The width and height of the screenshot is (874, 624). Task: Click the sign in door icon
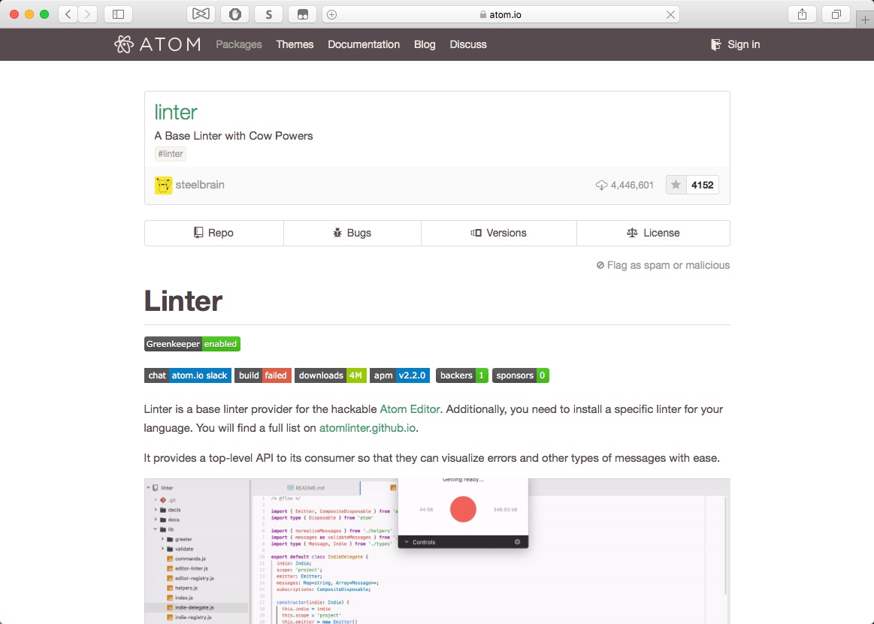coord(715,44)
